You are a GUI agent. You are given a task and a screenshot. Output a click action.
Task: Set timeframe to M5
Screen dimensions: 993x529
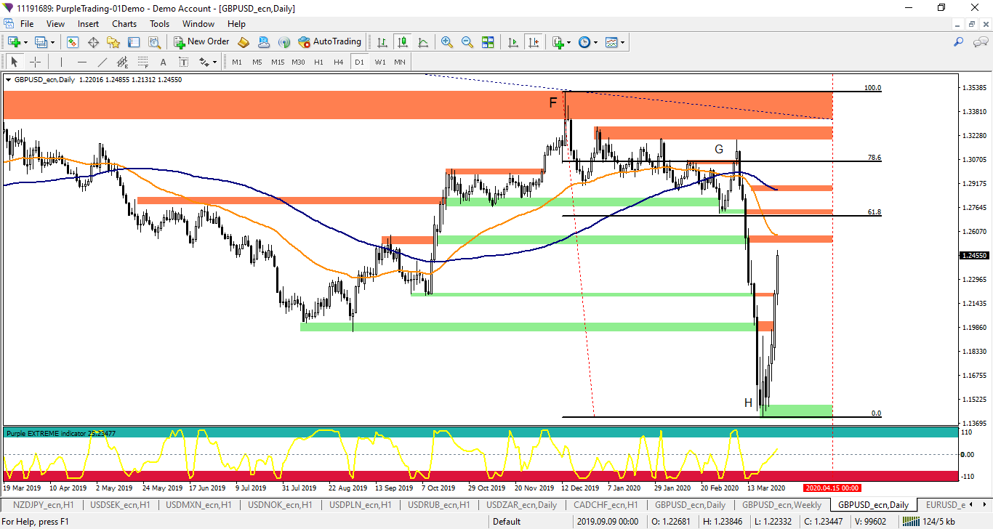[x=257, y=62]
